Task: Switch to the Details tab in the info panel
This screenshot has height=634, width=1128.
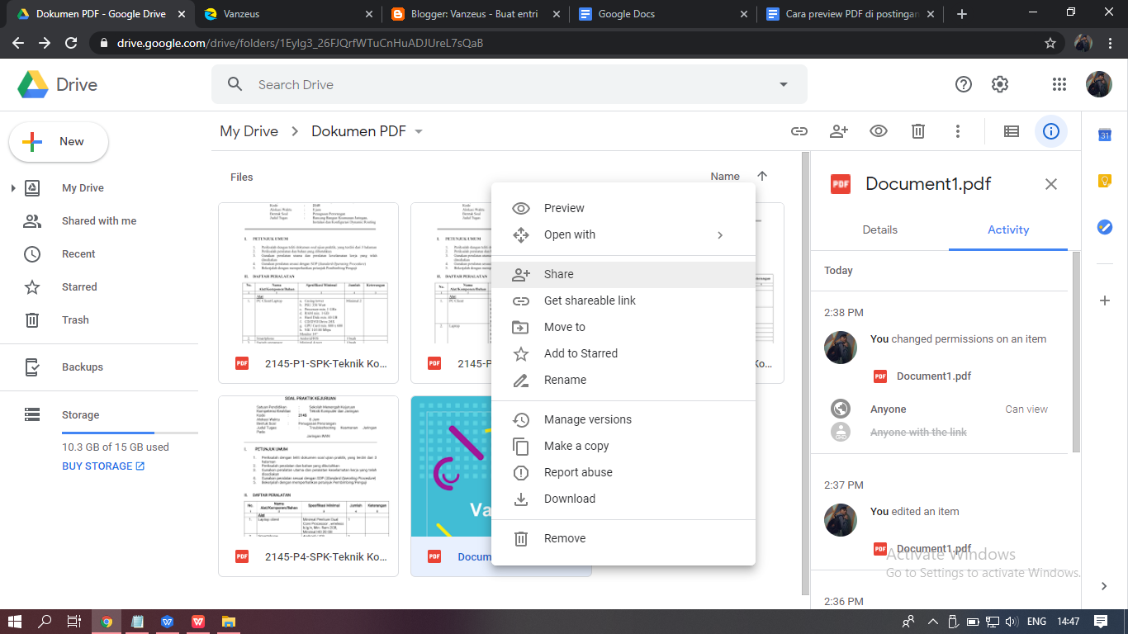Action: click(x=879, y=229)
